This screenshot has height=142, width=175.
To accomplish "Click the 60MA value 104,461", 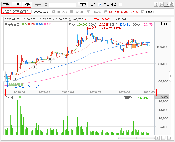I will click(125, 25).
